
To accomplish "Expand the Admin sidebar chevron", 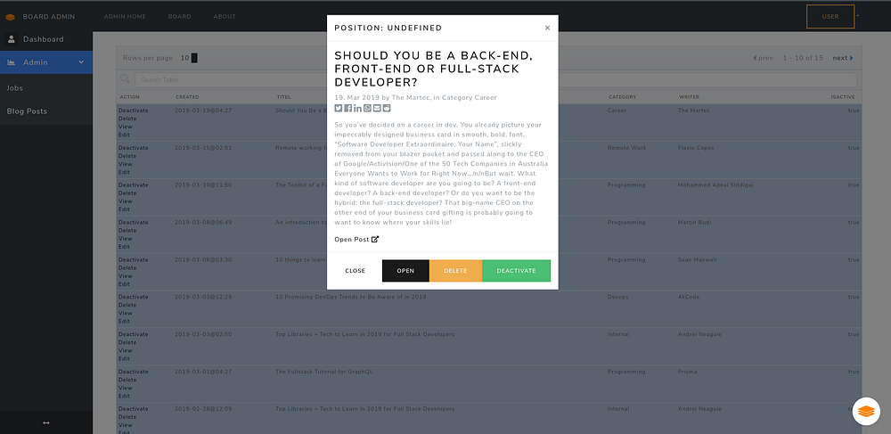I will point(81,62).
